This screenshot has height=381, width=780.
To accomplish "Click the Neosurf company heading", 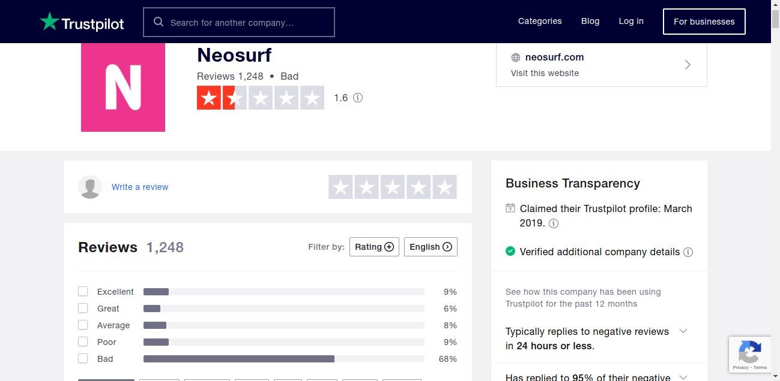I will coord(234,55).
